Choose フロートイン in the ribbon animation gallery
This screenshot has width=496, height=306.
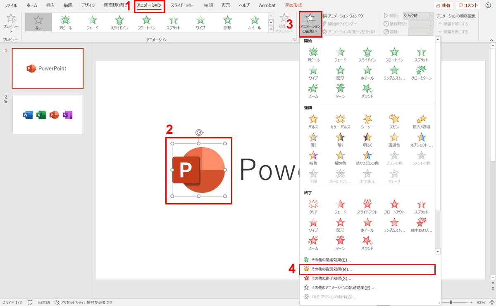[146, 22]
